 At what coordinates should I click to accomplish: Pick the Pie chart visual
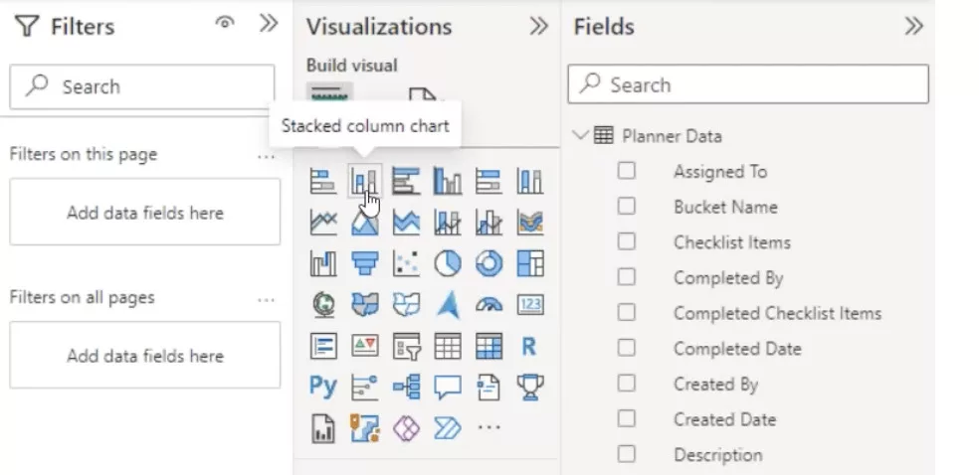pyautogui.click(x=448, y=263)
